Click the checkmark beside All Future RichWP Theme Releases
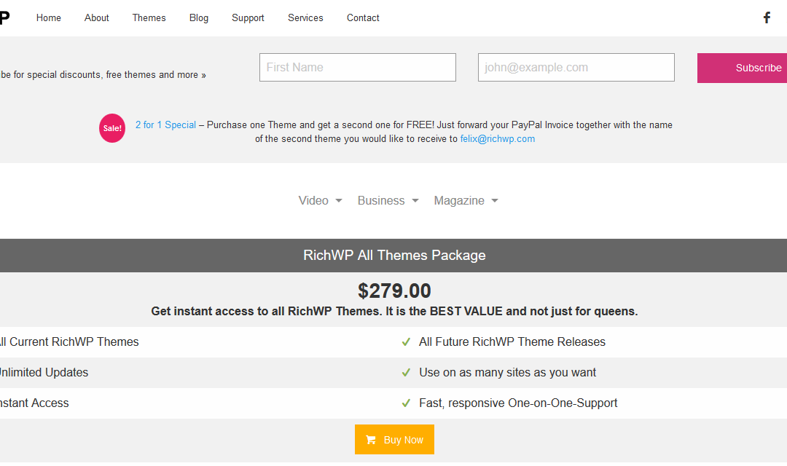 point(406,342)
